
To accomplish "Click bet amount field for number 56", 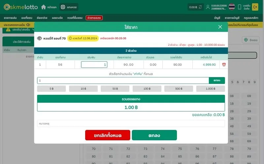I will pos(94,65).
